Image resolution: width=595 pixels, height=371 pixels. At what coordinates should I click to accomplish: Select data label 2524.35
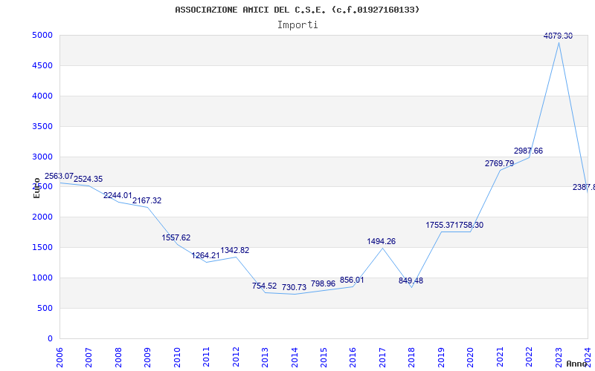(x=88, y=179)
